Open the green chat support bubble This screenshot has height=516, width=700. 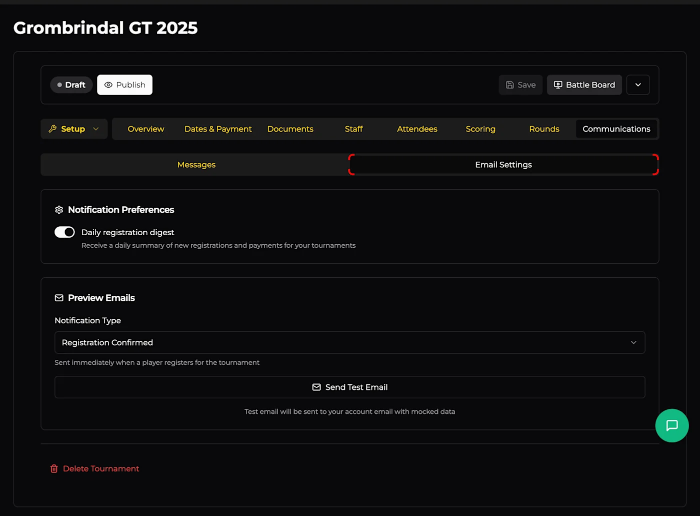(672, 425)
